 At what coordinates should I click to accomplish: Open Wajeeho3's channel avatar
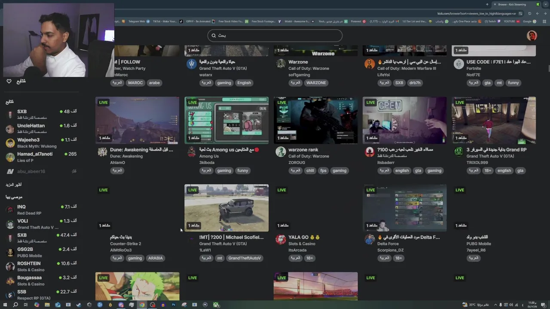(x=10, y=143)
